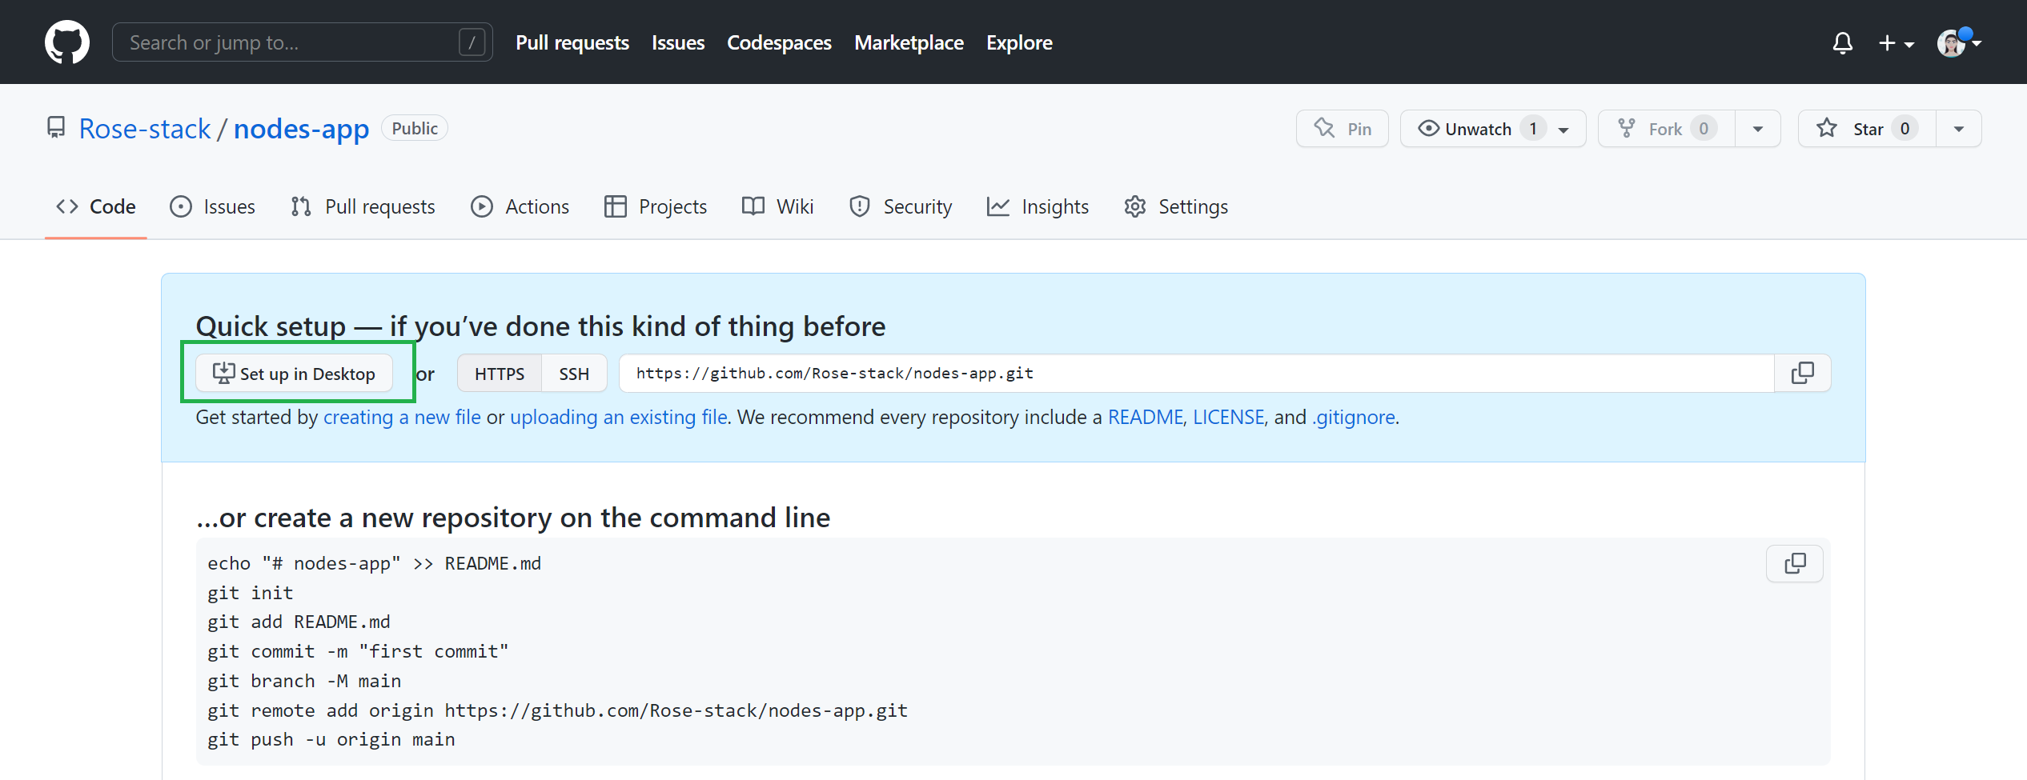
Task: Pin the nodes-app repository
Action: [1343, 129]
